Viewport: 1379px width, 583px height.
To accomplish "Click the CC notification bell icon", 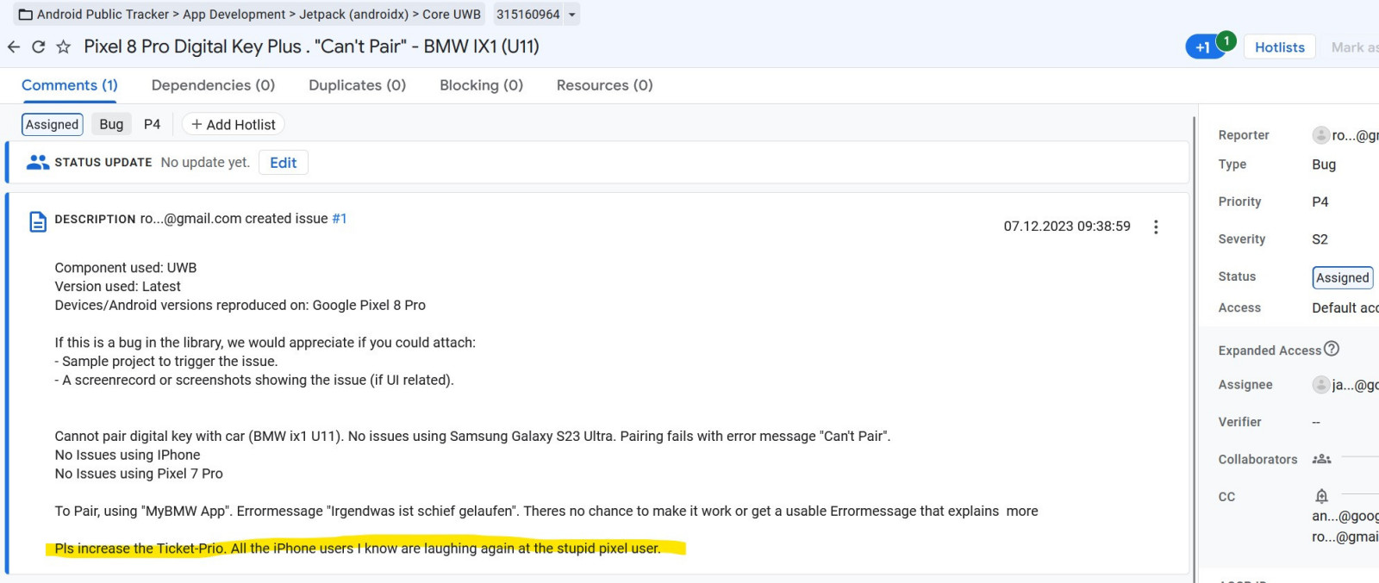I will 1321,496.
